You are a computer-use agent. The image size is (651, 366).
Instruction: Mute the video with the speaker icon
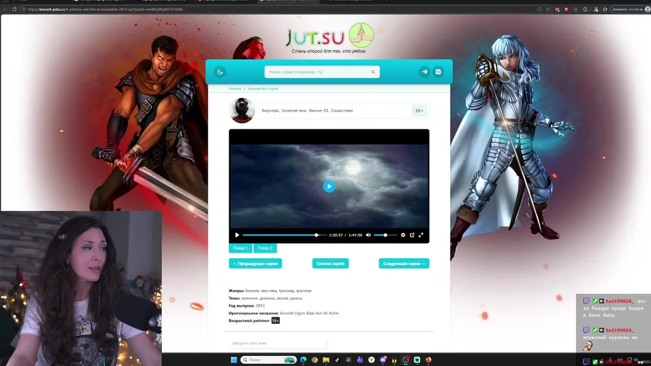click(x=368, y=235)
